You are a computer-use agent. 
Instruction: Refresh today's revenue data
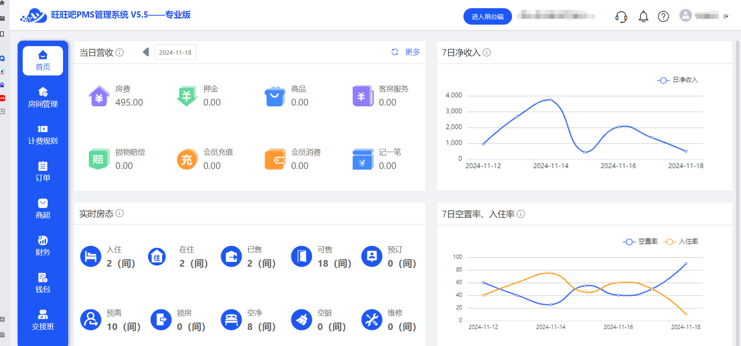coord(395,52)
